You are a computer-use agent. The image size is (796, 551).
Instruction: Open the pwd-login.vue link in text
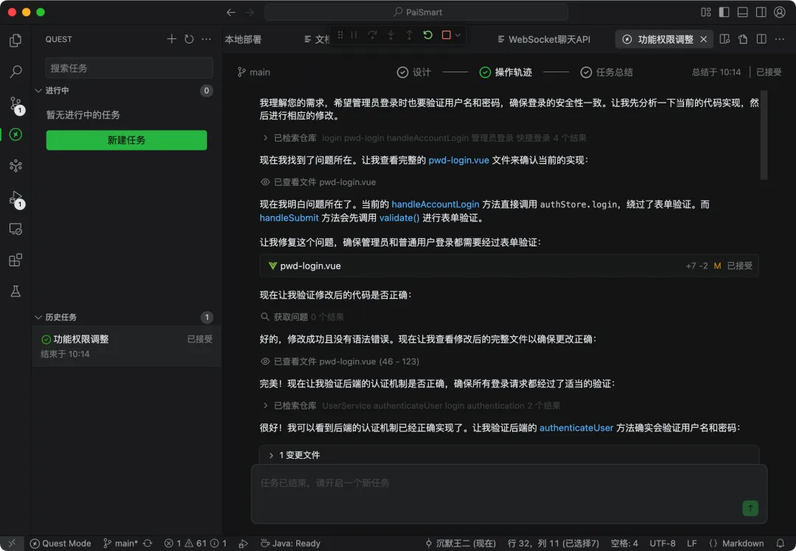click(x=458, y=160)
